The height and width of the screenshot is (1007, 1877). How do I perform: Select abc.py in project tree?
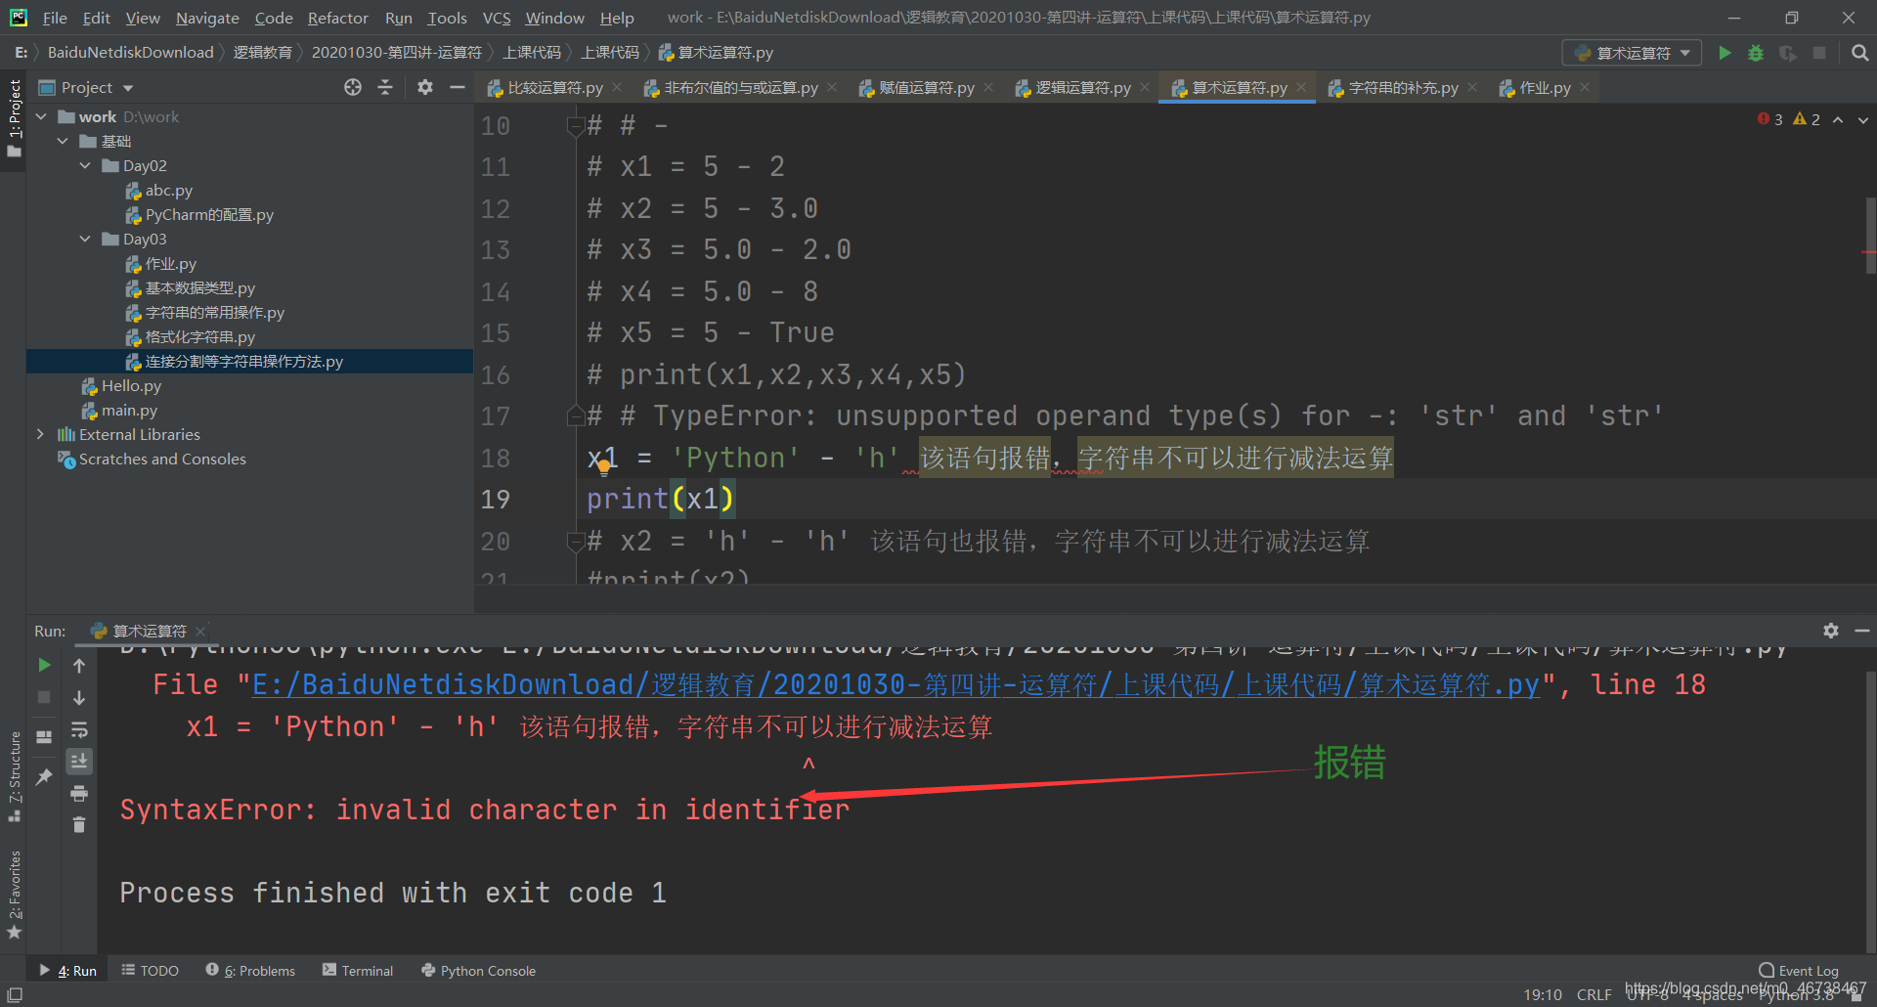click(168, 190)
